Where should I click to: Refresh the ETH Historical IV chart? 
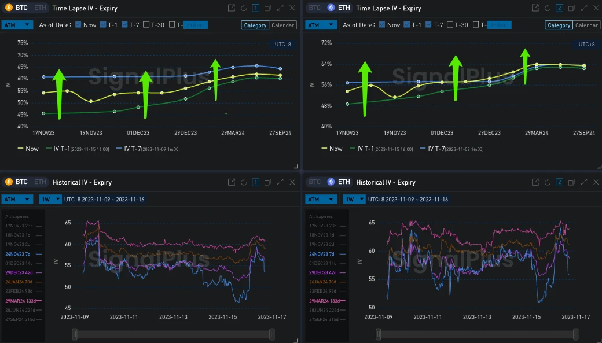point(547,182)
